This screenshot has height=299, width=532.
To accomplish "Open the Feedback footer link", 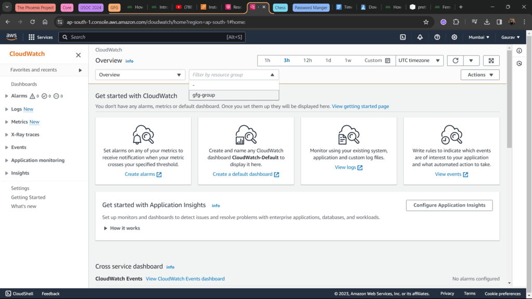I will 50,294.
